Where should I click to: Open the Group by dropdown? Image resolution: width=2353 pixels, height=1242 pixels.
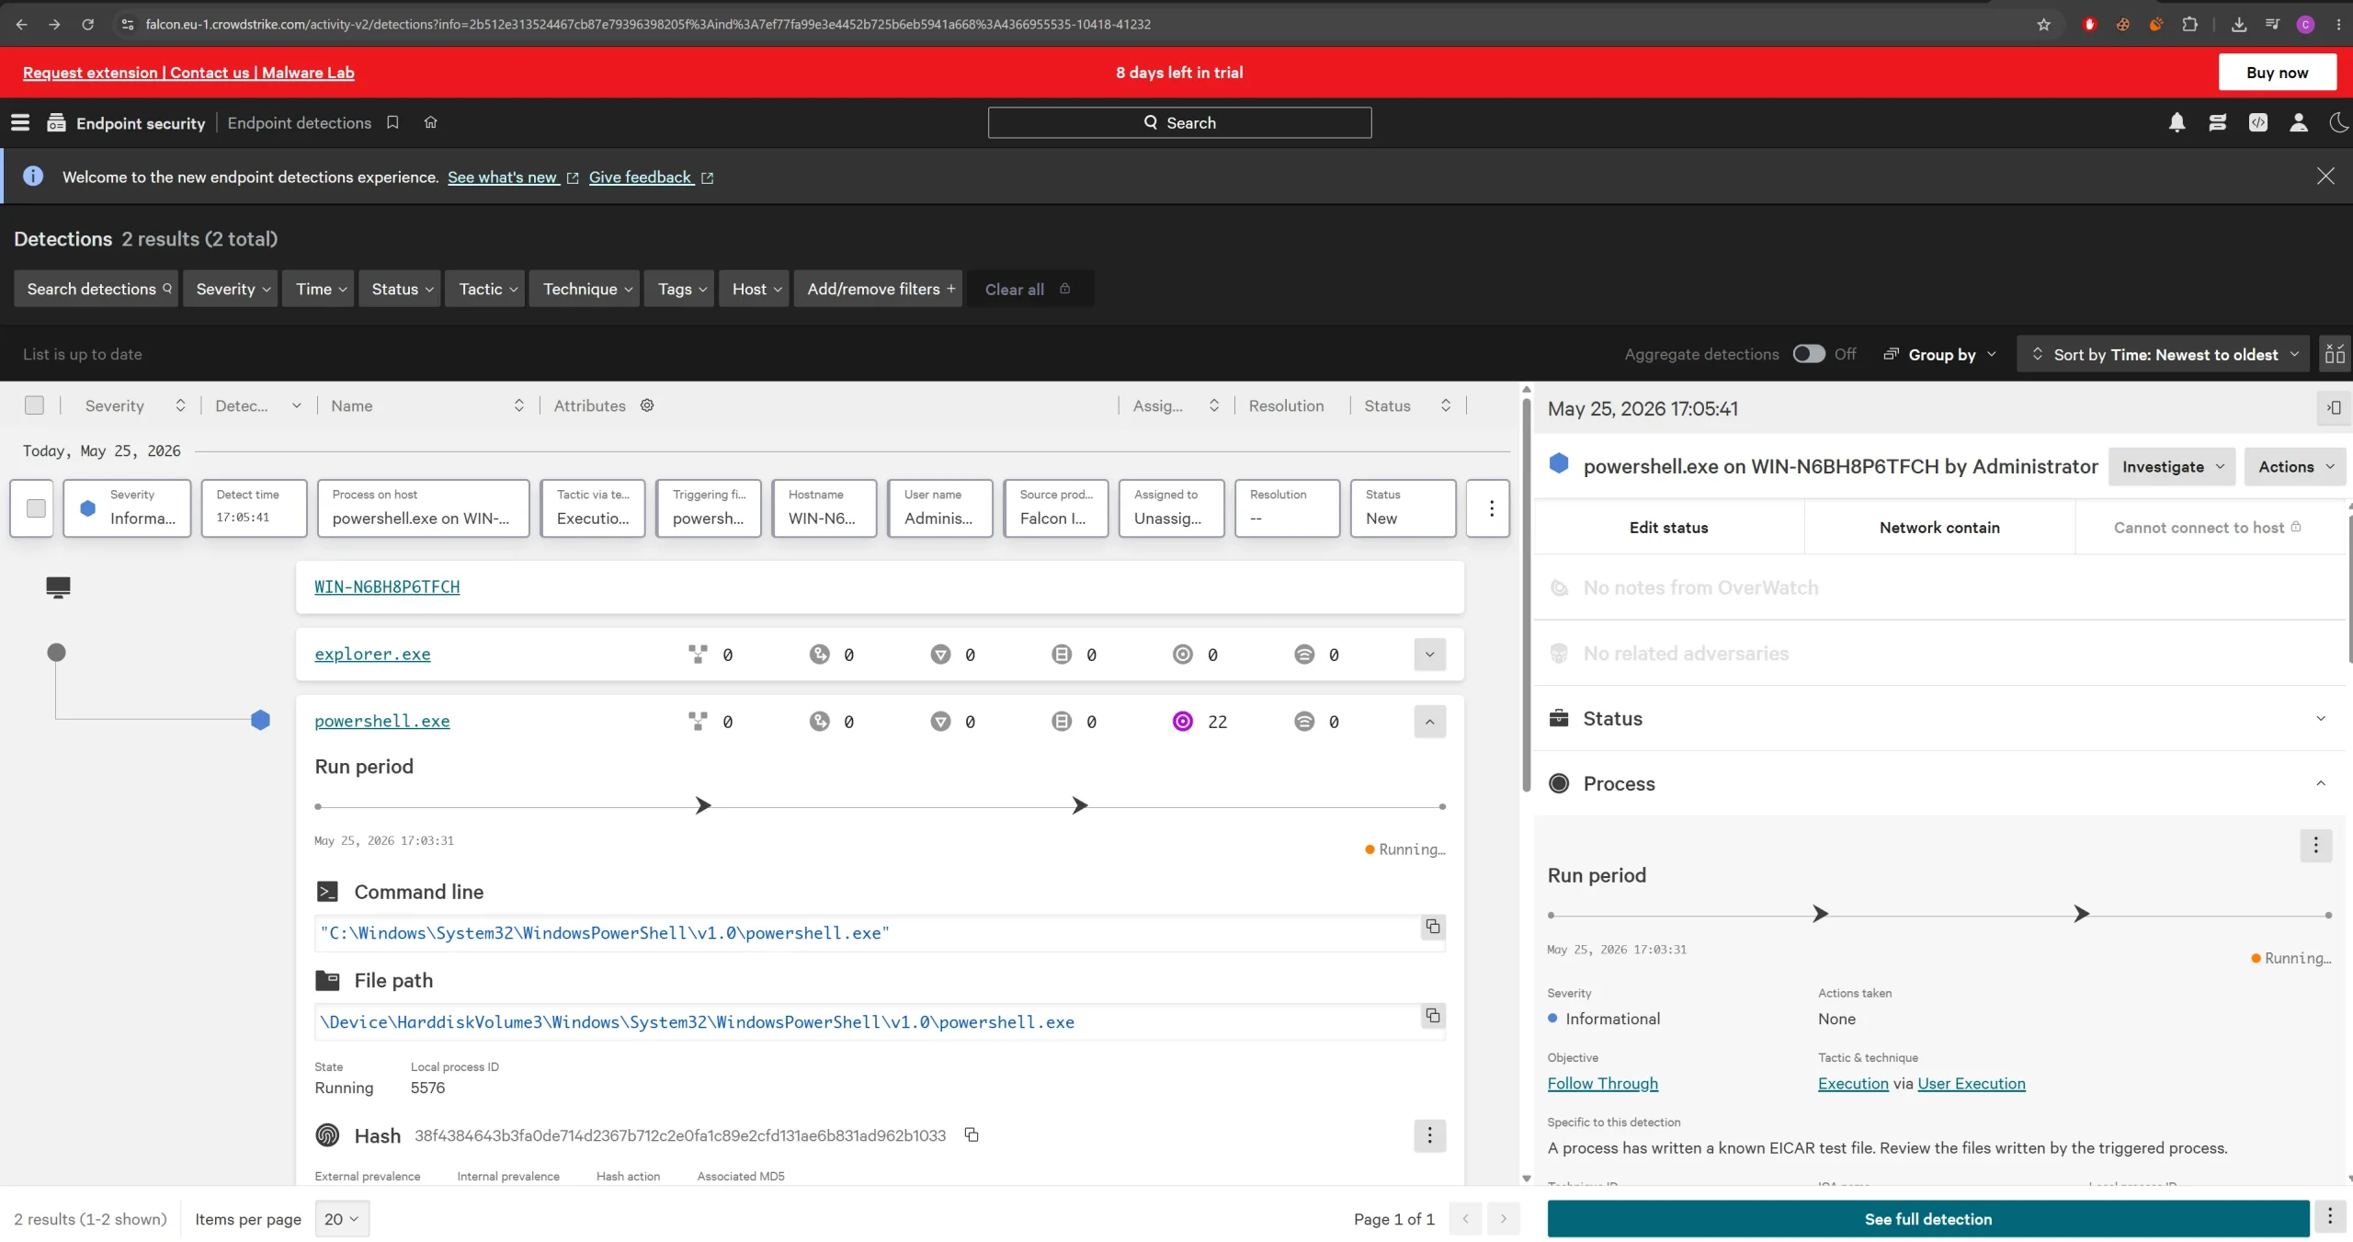click(x=1940, y=354)
